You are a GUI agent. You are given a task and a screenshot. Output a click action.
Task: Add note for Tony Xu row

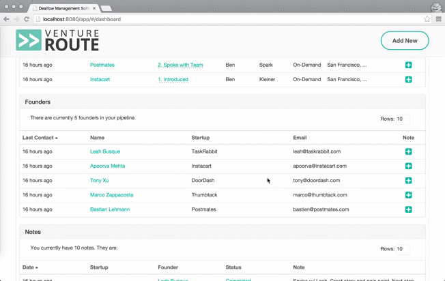[408, 180]
